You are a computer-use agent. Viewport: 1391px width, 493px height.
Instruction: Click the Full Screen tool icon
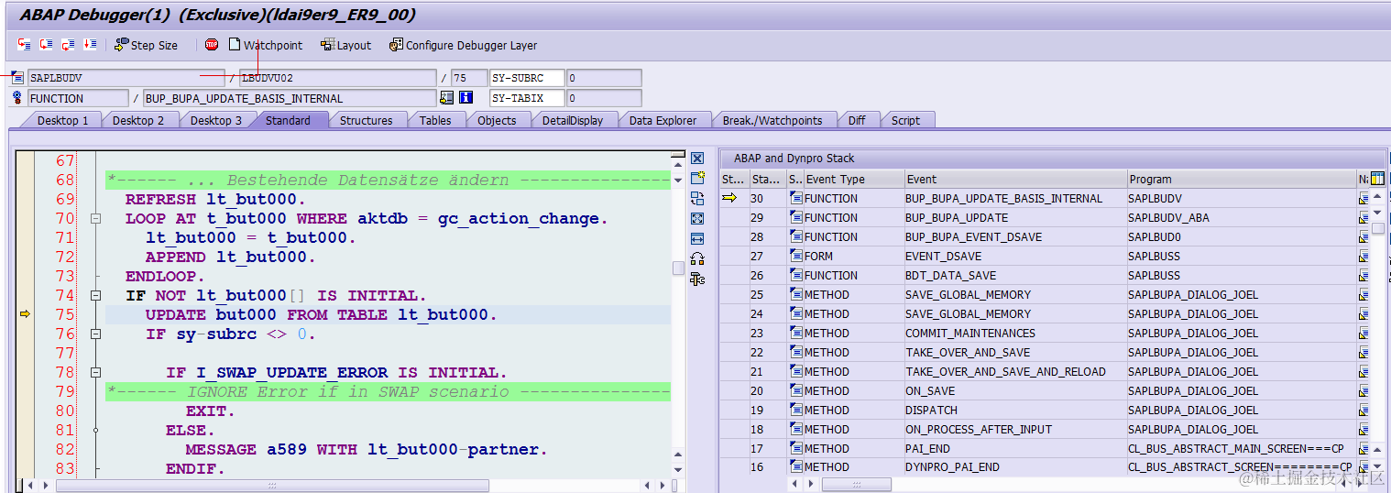pyautogui.click(x=697, y=219)
